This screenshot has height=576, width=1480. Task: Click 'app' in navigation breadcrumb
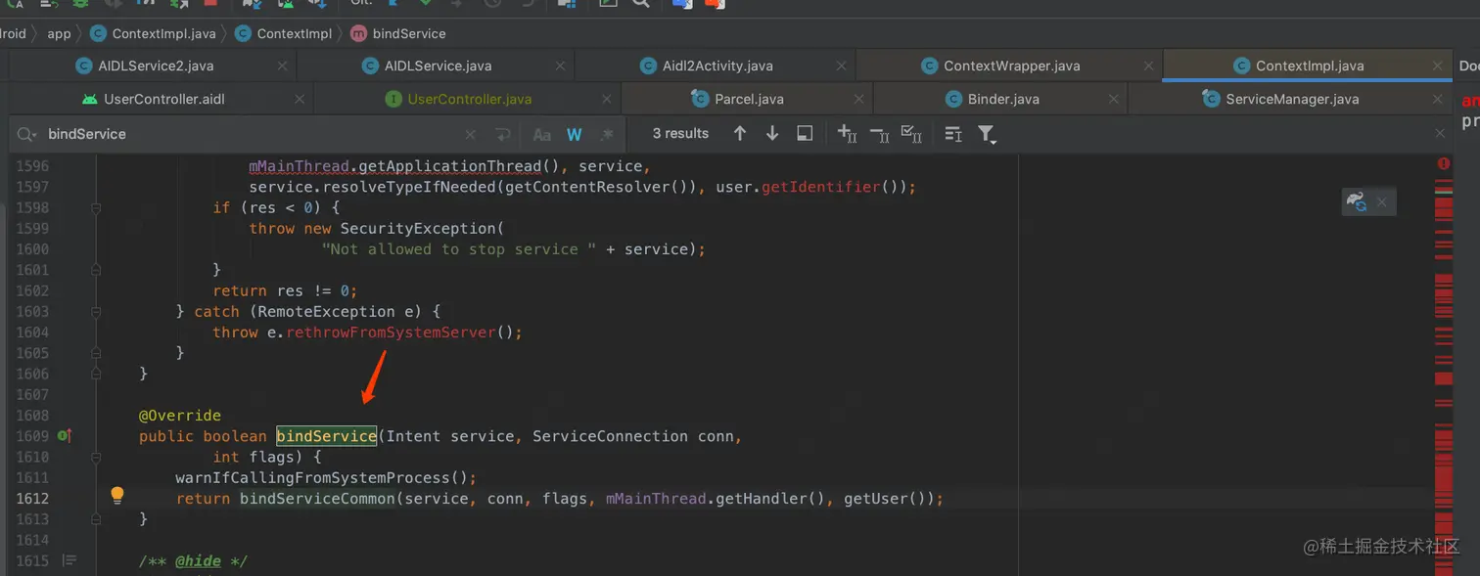(59, 33)
